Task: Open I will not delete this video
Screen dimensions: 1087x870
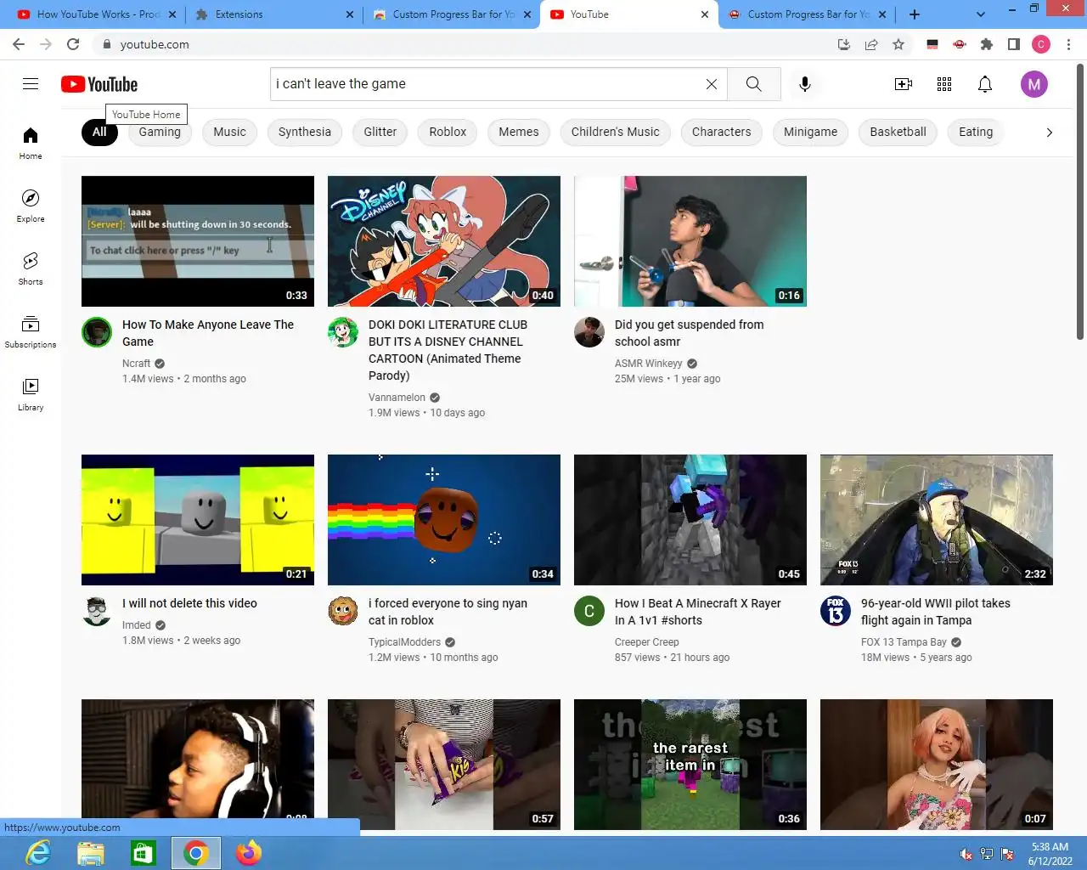Action: (189, 603)
